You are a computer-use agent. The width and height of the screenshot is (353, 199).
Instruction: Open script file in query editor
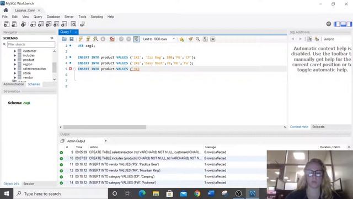coord(64,39)
